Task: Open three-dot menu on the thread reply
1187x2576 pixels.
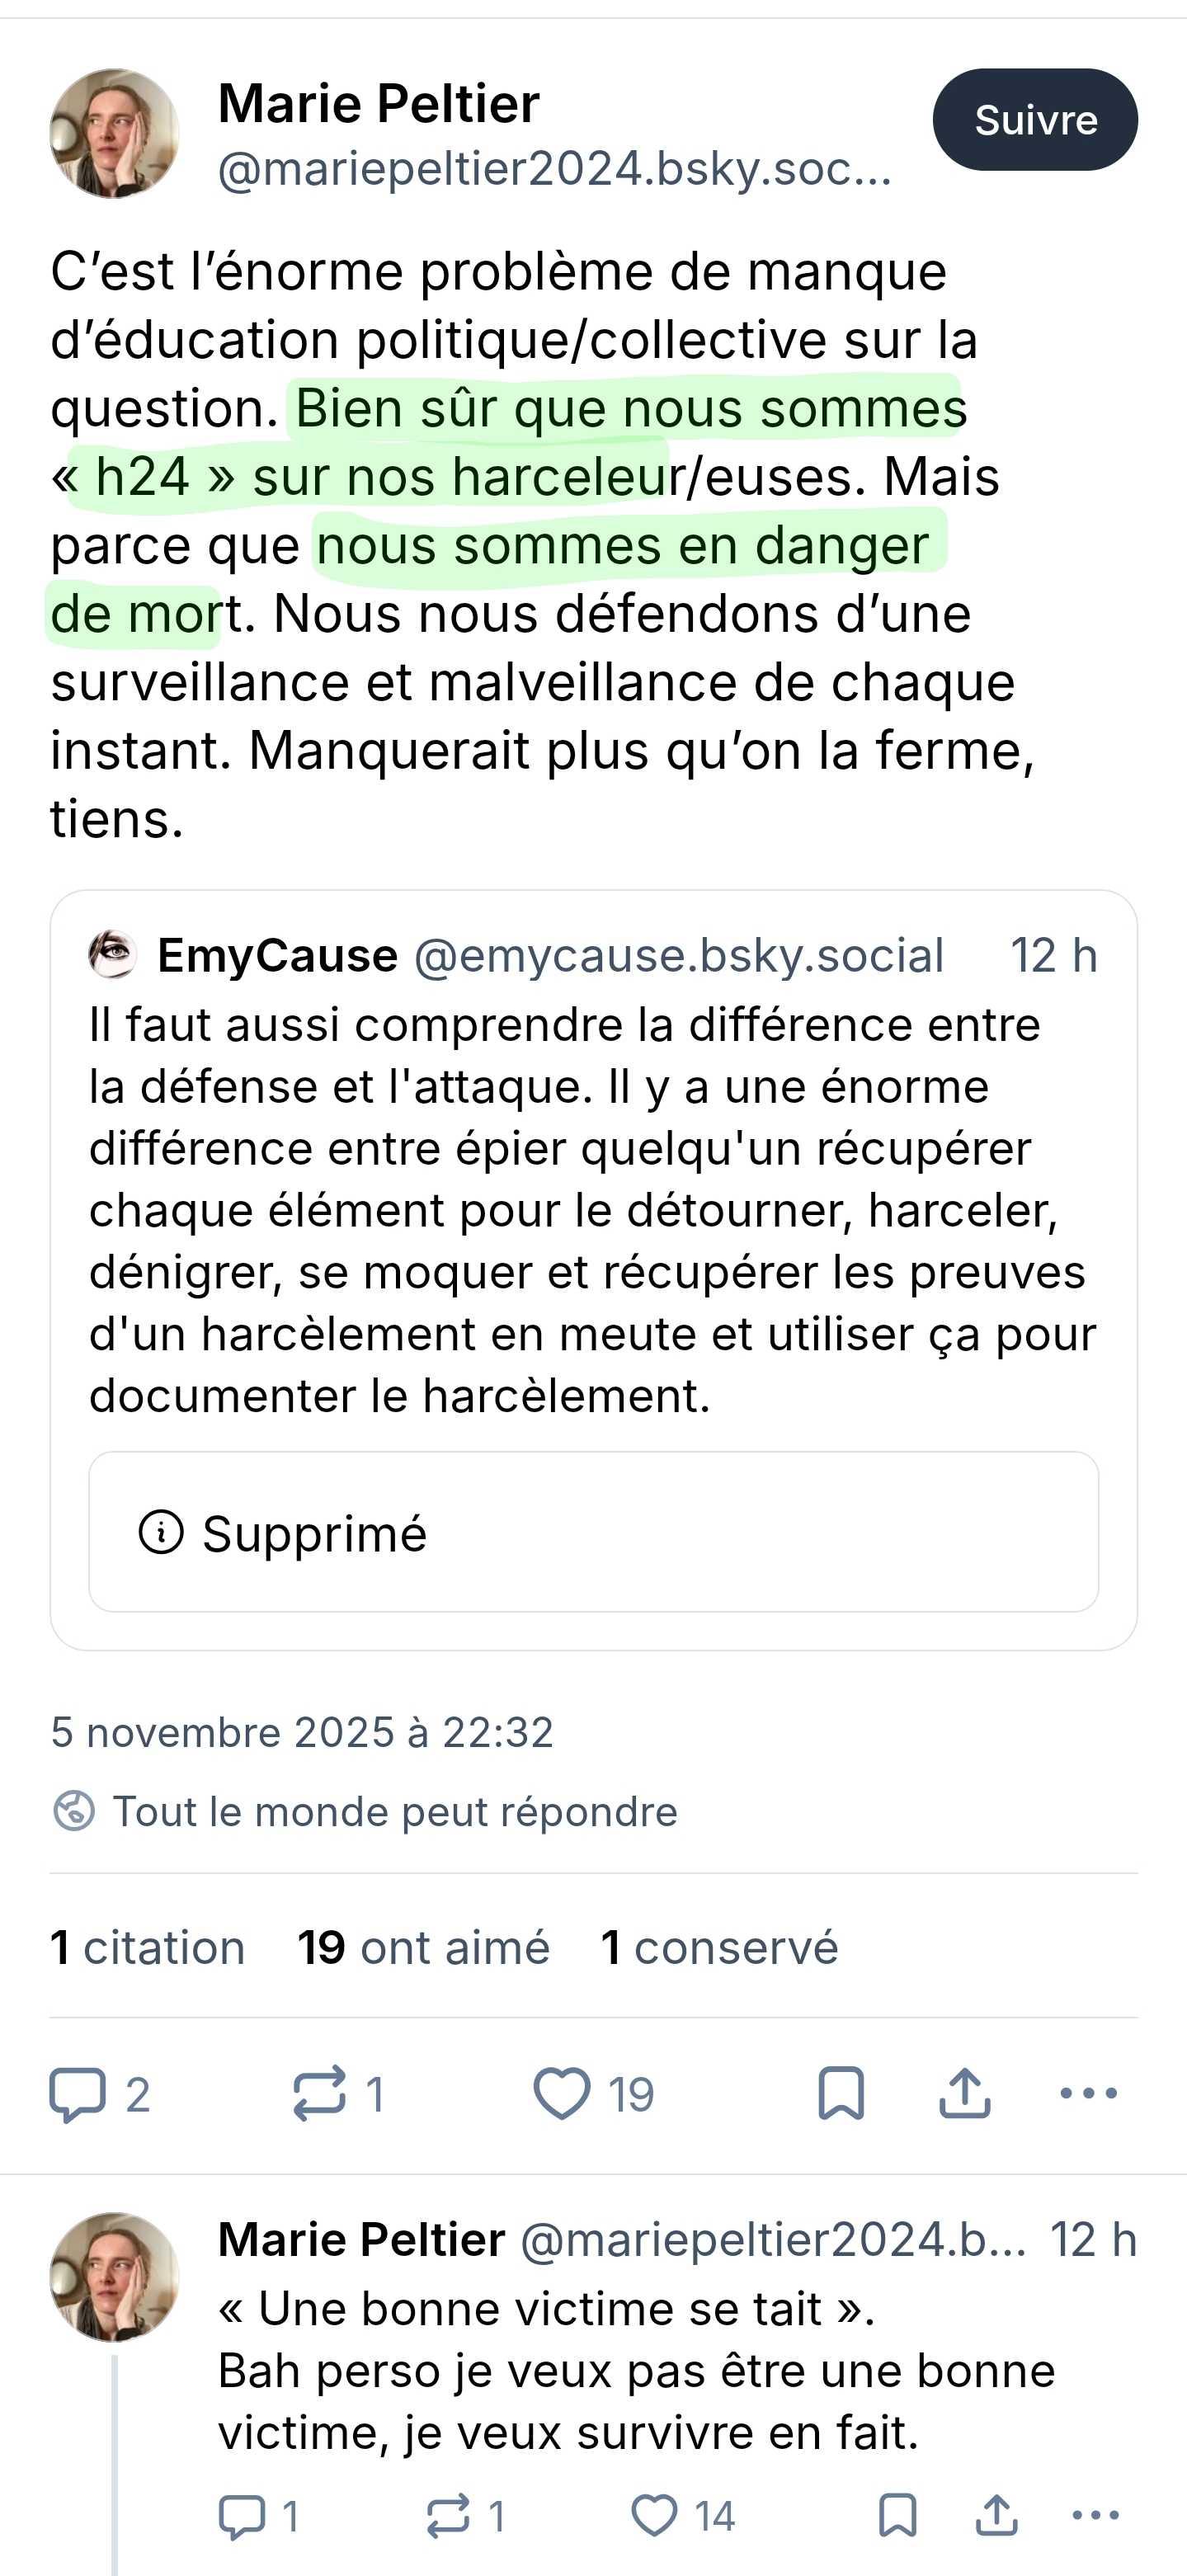Action: coord(1095,2516)
